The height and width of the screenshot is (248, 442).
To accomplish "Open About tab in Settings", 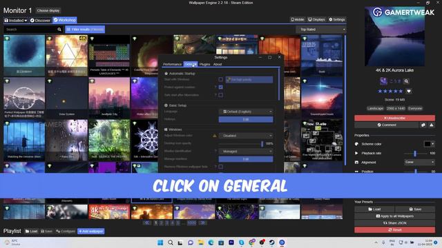I will [218, 64].
